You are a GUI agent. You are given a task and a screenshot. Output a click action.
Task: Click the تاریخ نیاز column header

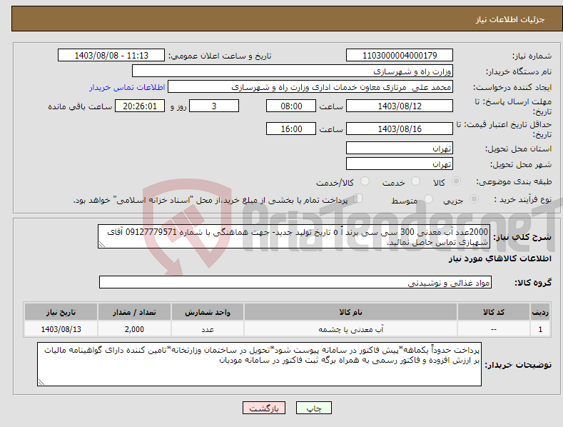click(x=61, y=312)
